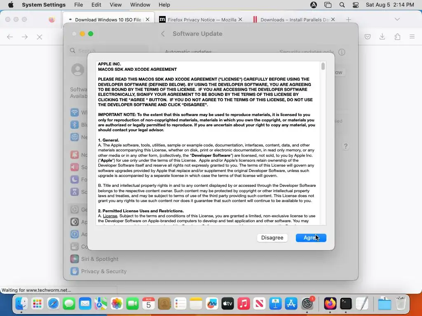The width and height of the screenshot is (422, 316).
Task: Open App Store from the Dock
Action: point(291,304)
